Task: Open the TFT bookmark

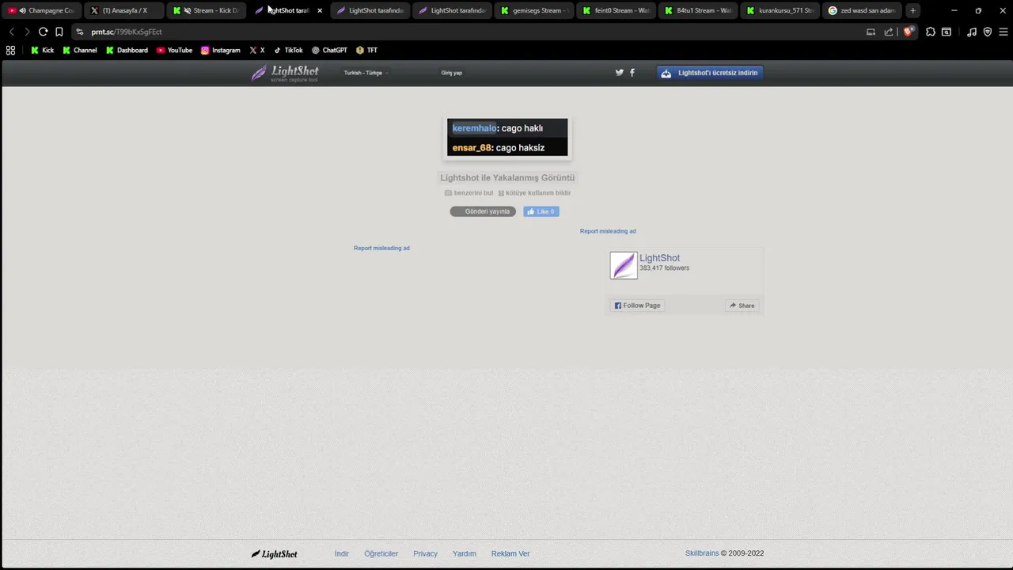Action: 366,50
